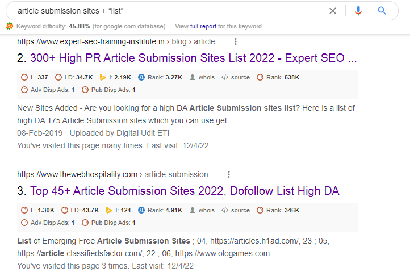Clear the search box with the X icon
Screen dimensions: 410x272
click(333, 11)
